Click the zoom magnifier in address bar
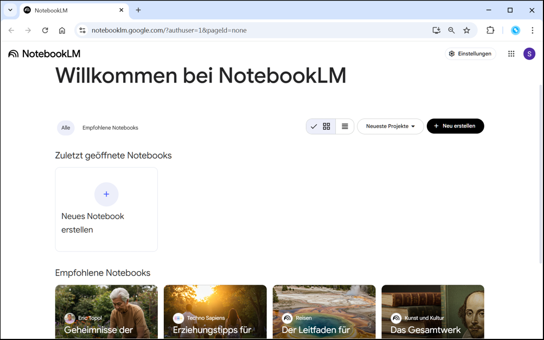 [451, 30]
